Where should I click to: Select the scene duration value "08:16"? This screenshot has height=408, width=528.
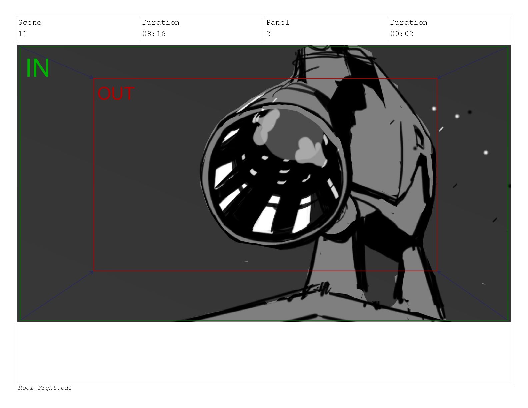pyautogui.click(x=154, y=34)
